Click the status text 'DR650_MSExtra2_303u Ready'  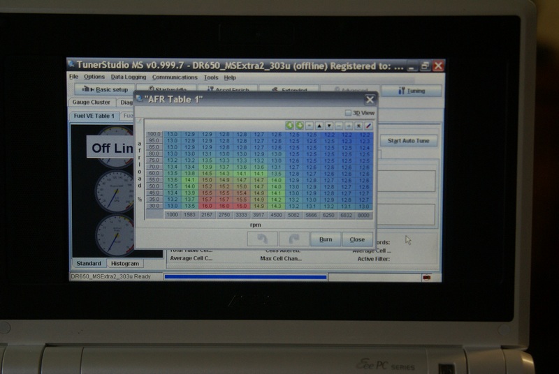click(x=111, y=276)
